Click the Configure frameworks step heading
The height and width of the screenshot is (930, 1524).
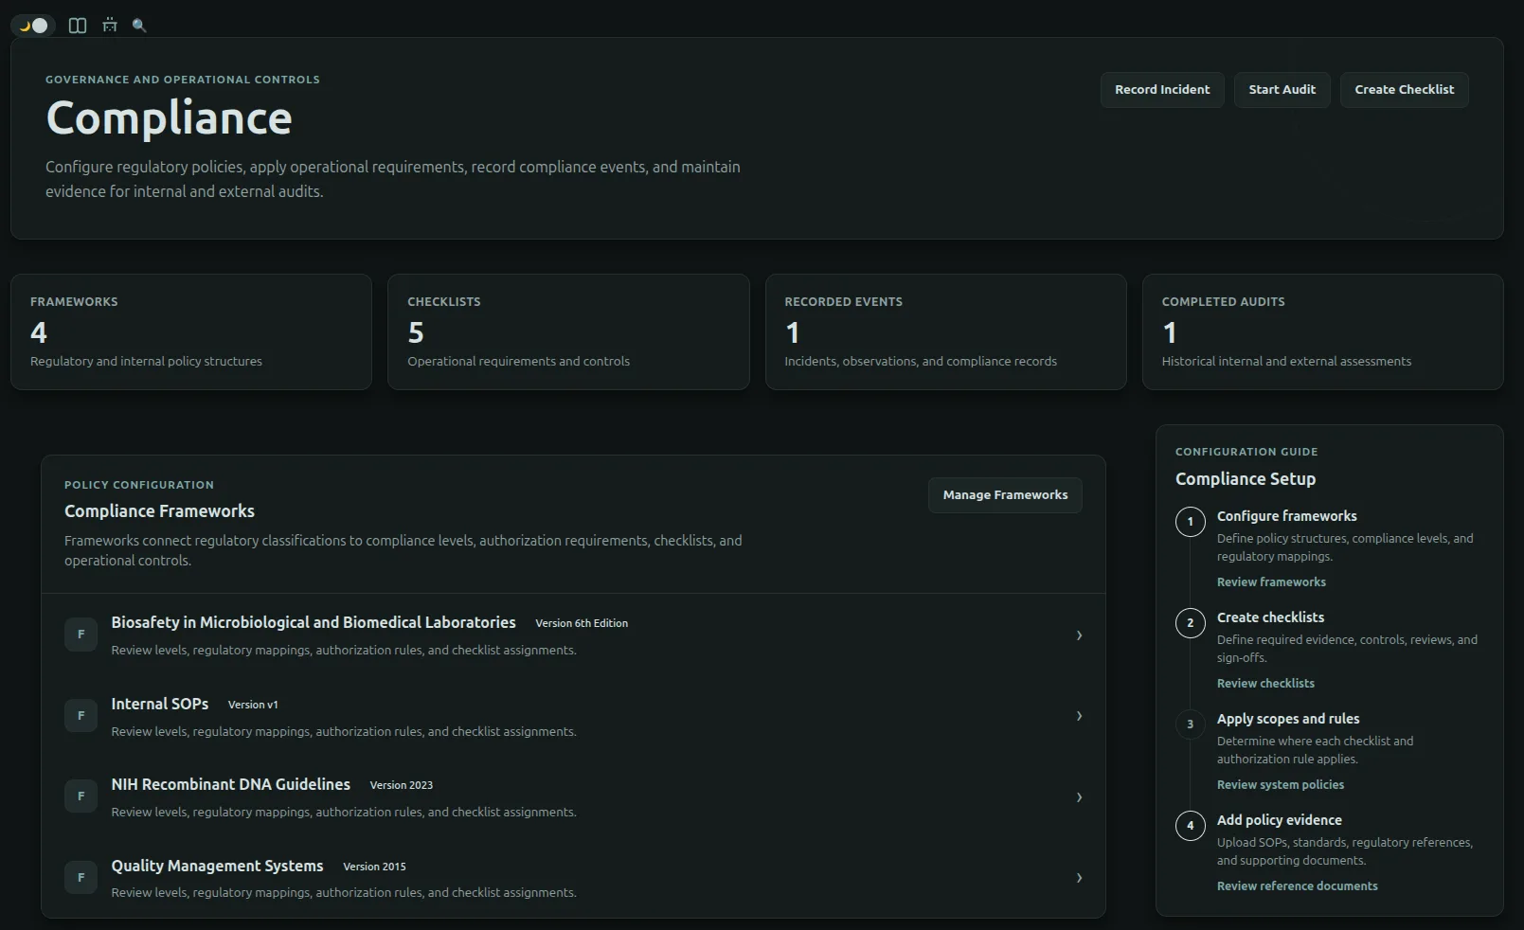[1286, 516]
